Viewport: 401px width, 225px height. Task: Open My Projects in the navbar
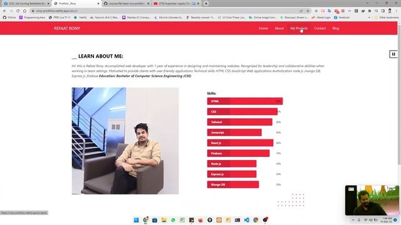coord(299,28)
